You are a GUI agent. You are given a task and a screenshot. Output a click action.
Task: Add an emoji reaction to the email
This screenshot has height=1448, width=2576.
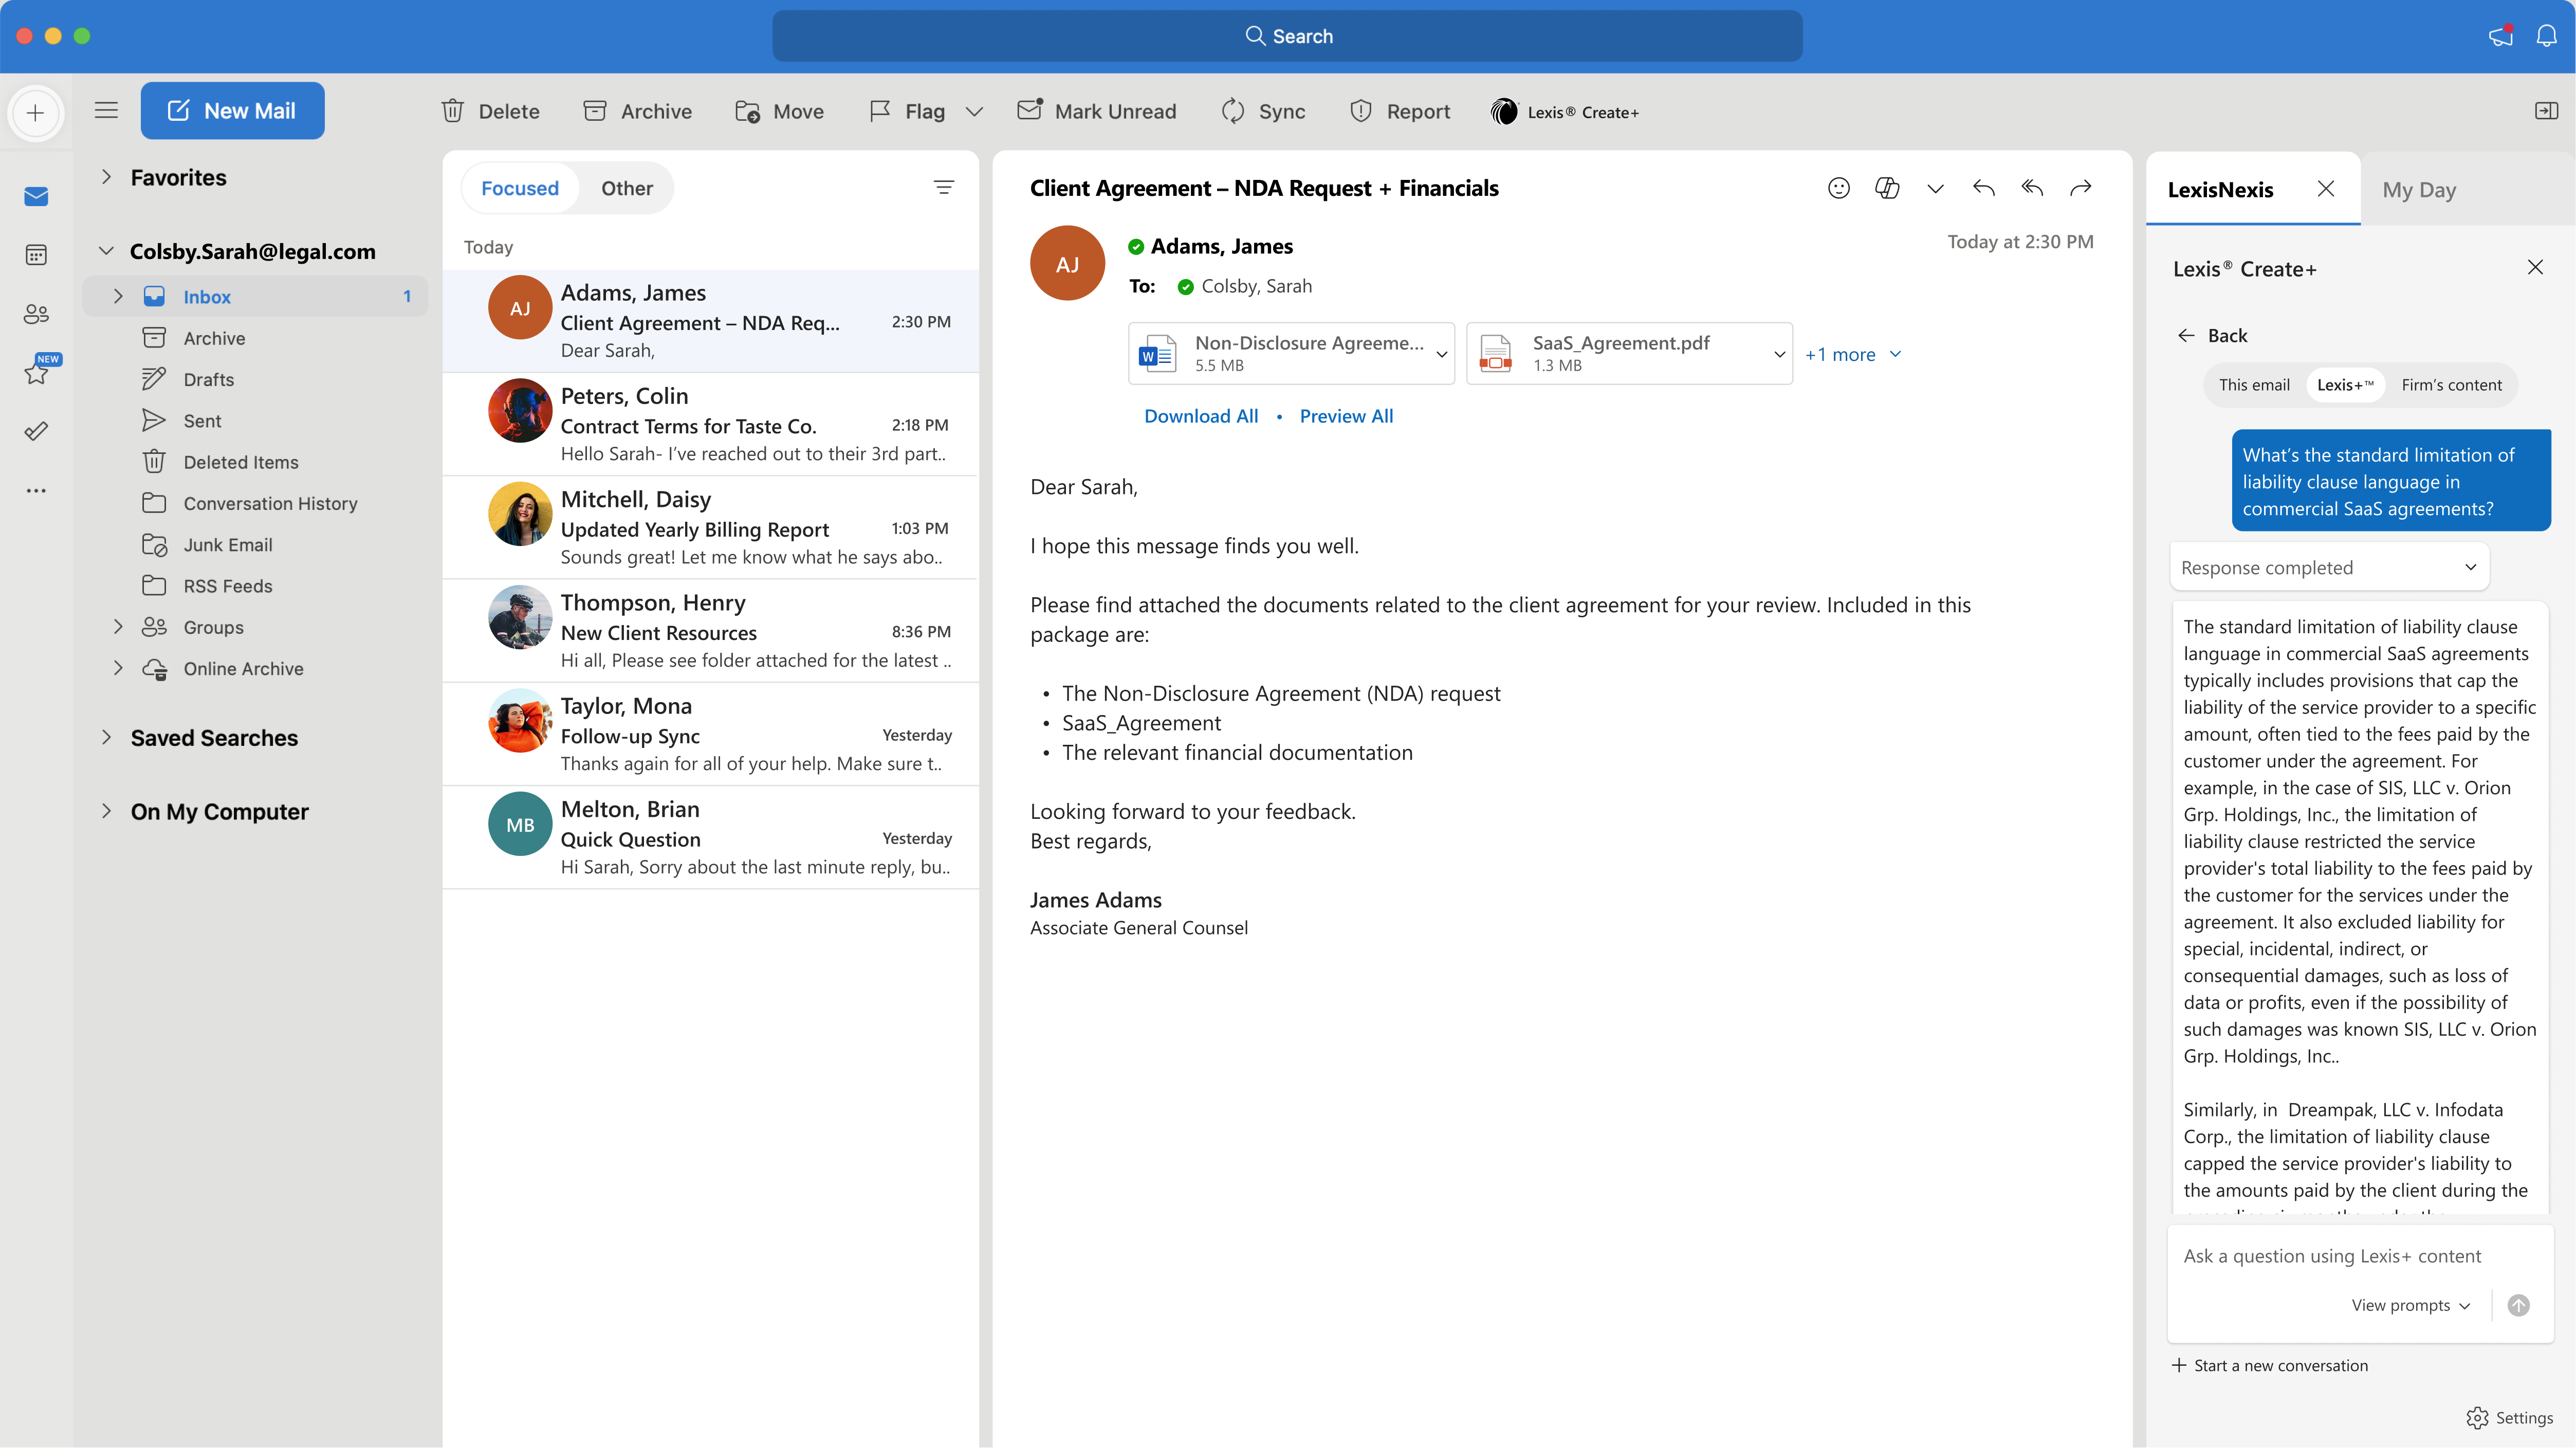[x=1838, y=188]
